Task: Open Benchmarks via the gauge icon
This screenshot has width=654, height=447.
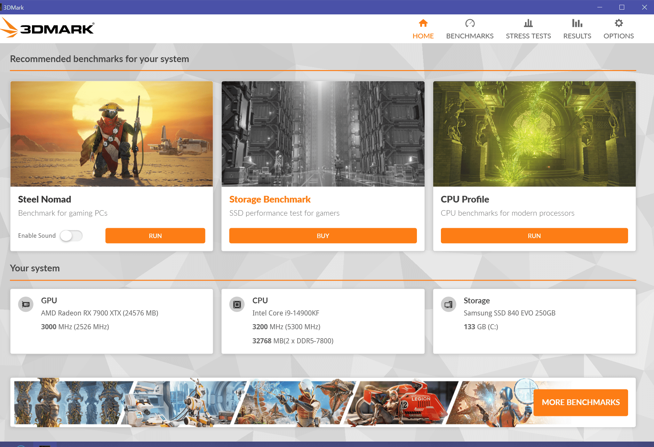Action: tap(470, 23)
